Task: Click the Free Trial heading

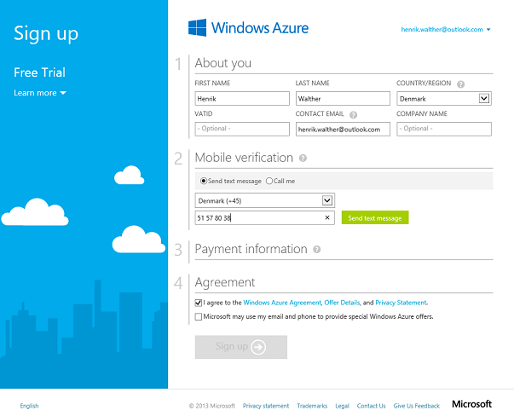Action: coord(40,72)
